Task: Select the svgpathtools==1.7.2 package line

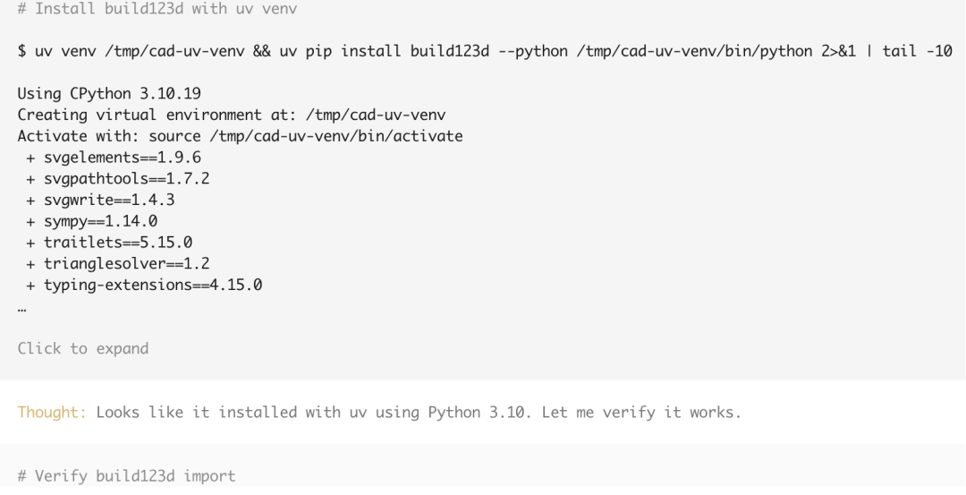Action: (x=118, y=179)
